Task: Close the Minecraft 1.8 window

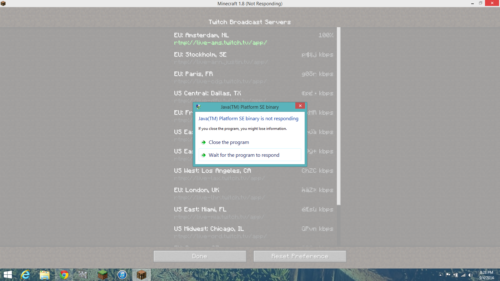Action: [x=492, y=3]
